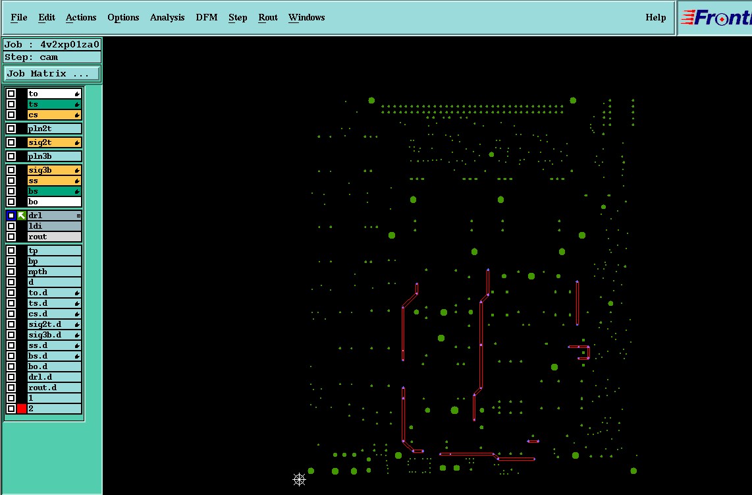
Task: Click the marker icon on the ts.d layer
Action: click(77, 303)
